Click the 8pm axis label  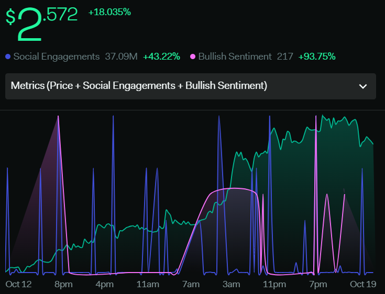[x=63, y=285]
